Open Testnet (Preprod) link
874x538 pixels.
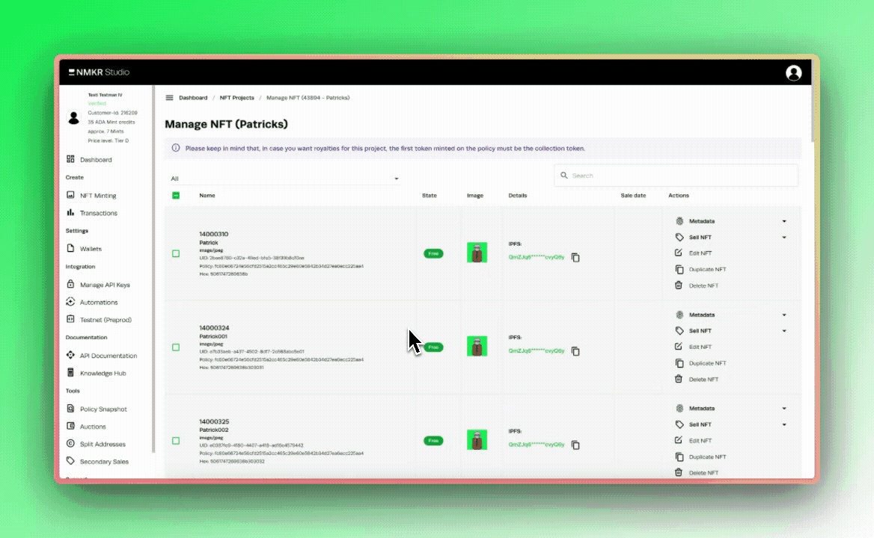106,320
